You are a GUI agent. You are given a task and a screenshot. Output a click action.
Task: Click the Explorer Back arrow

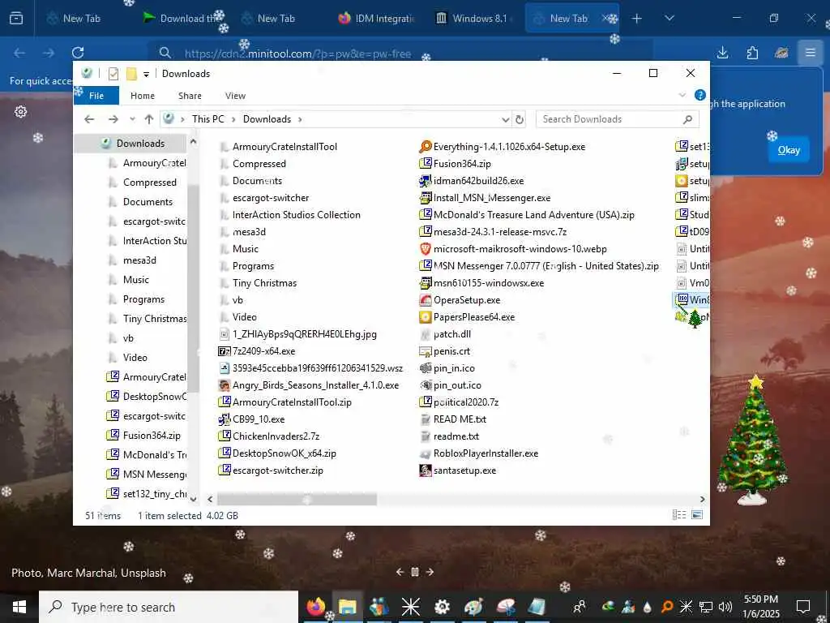89,119
